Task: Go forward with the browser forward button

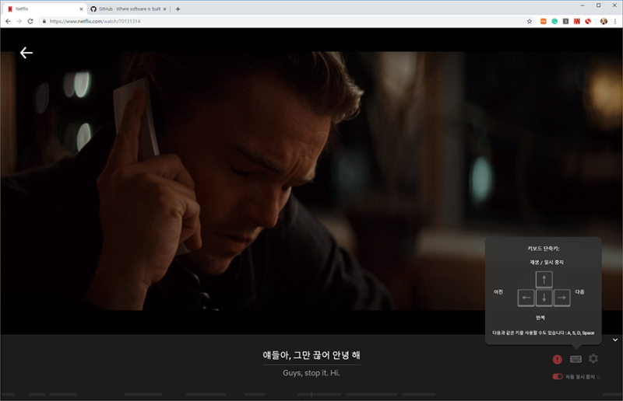Action: tap(19, 21)
